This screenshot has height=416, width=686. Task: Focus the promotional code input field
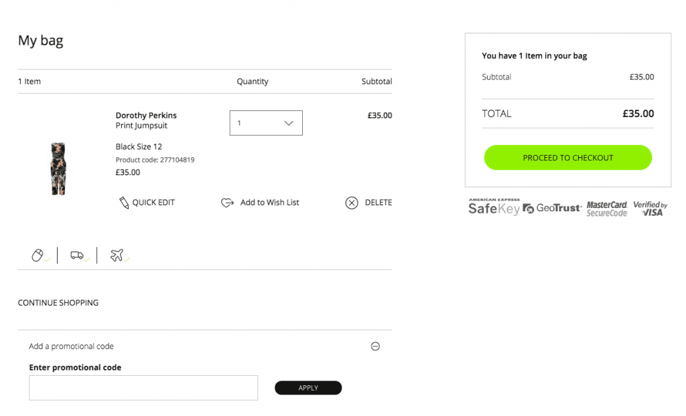pos(143,388)
